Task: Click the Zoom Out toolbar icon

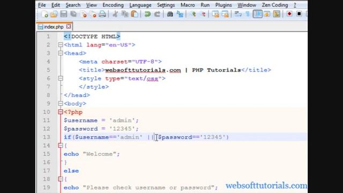Action: click(203, 14)
